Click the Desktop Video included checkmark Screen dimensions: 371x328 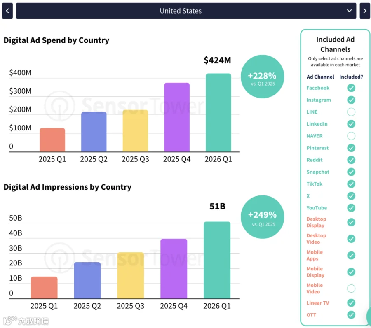point(351,239)
